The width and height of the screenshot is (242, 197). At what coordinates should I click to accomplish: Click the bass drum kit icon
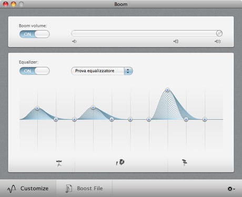click(x=59, y=163)
